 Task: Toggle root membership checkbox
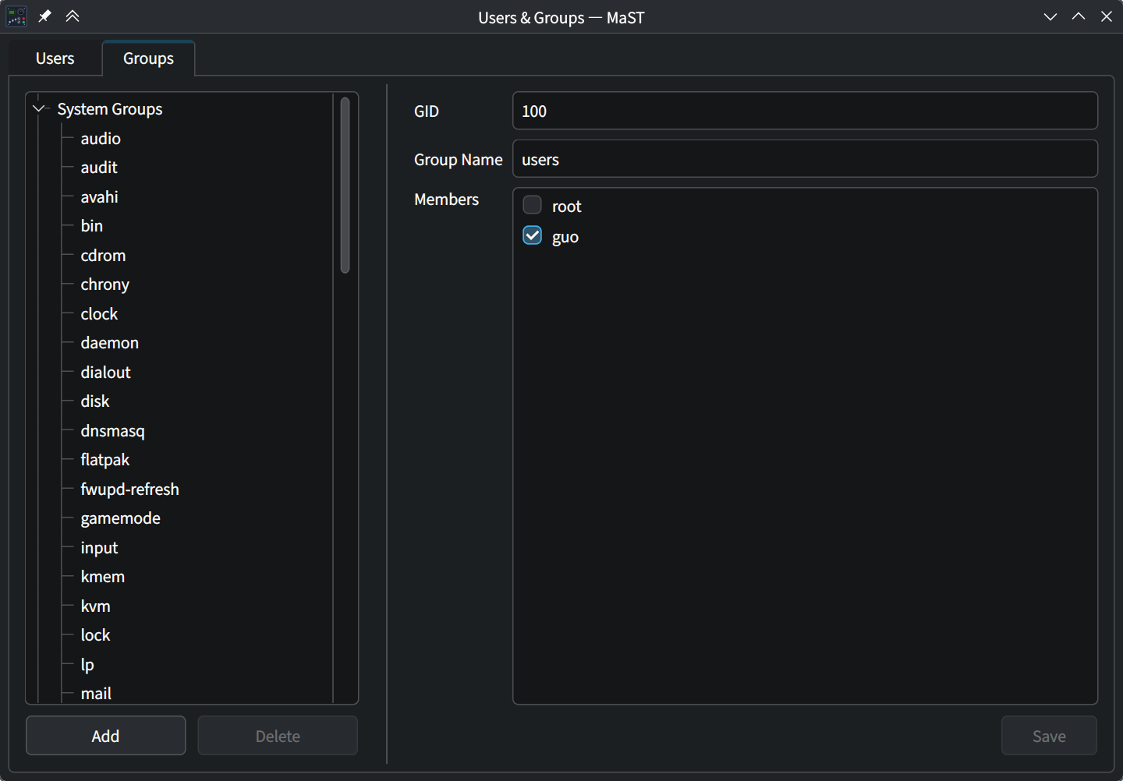[532, 206]
